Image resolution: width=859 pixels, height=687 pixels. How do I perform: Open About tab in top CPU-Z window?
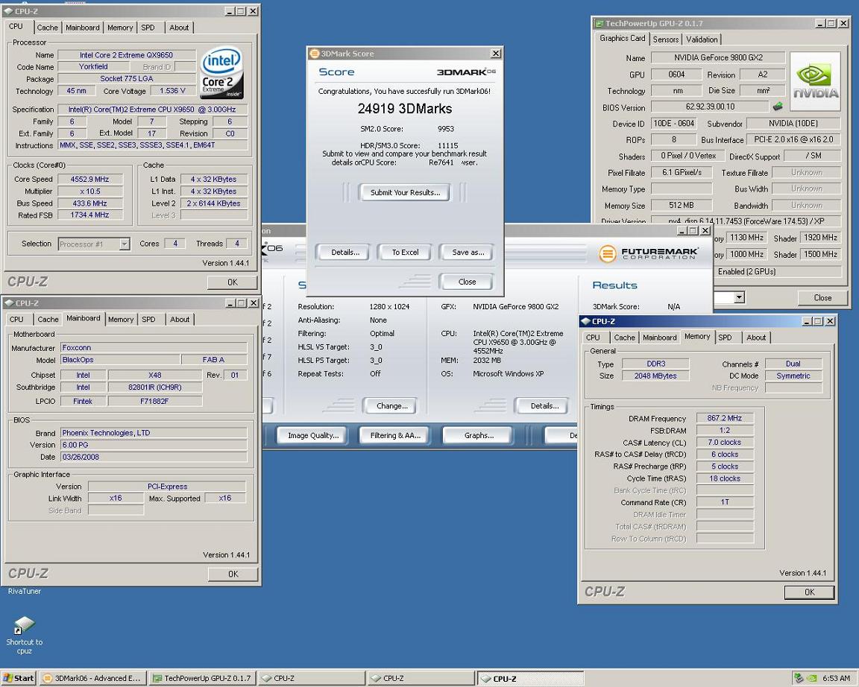pyautogui.click(x=179, y=28)
